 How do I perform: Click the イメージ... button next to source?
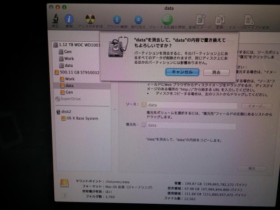pyautogui.click(x=257, y=106)
